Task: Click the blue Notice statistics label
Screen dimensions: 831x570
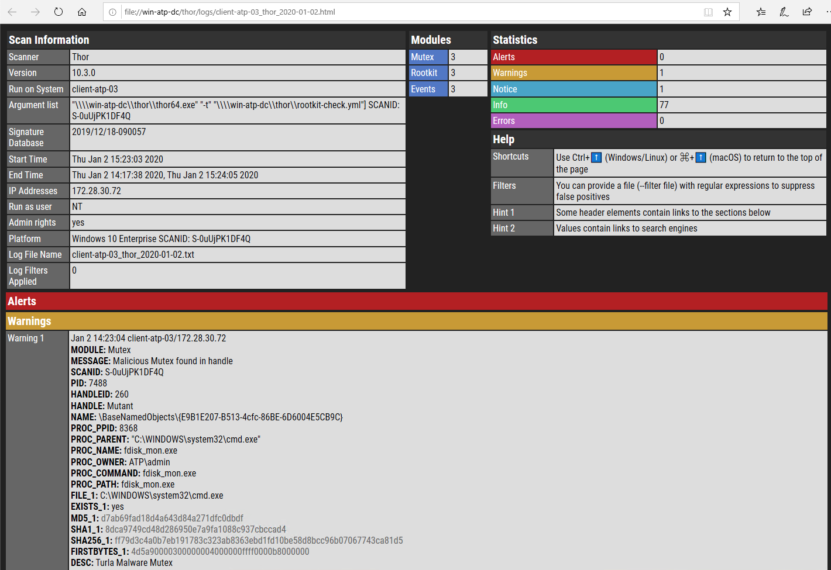Action: (x=505, y=89)
